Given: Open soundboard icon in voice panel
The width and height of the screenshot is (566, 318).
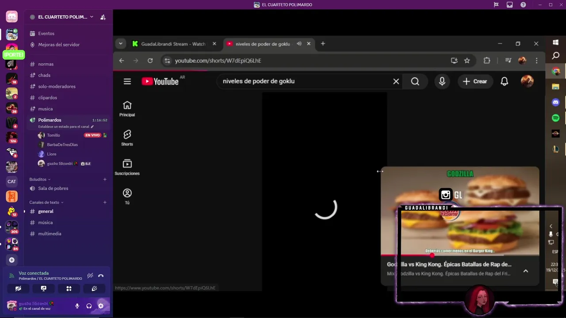Looking at the screenshot, I should [94, 288].
